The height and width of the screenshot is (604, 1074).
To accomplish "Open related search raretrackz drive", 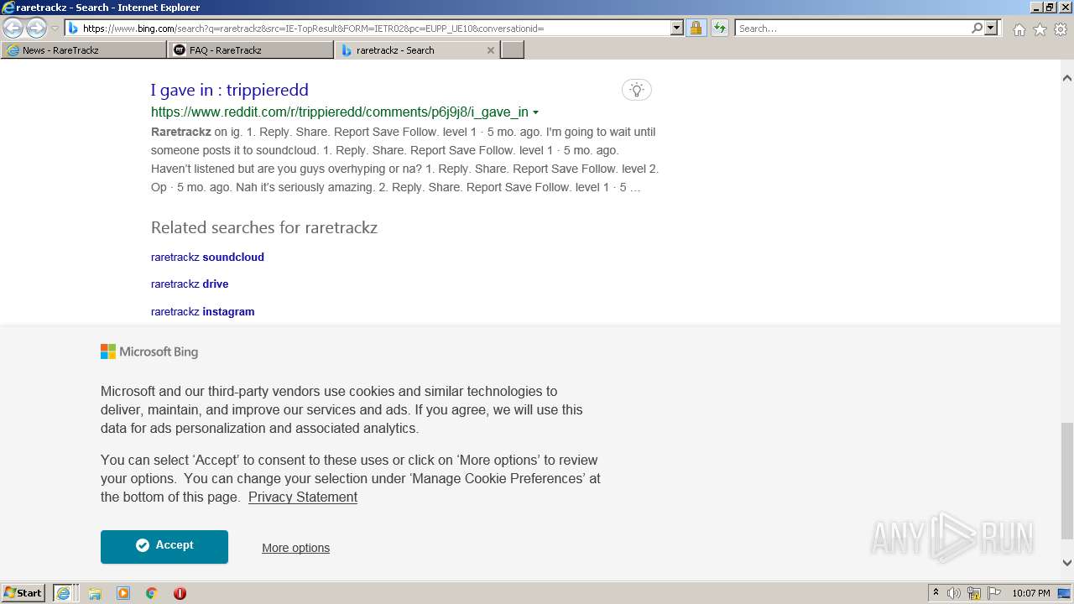I will tap(190, 284).
